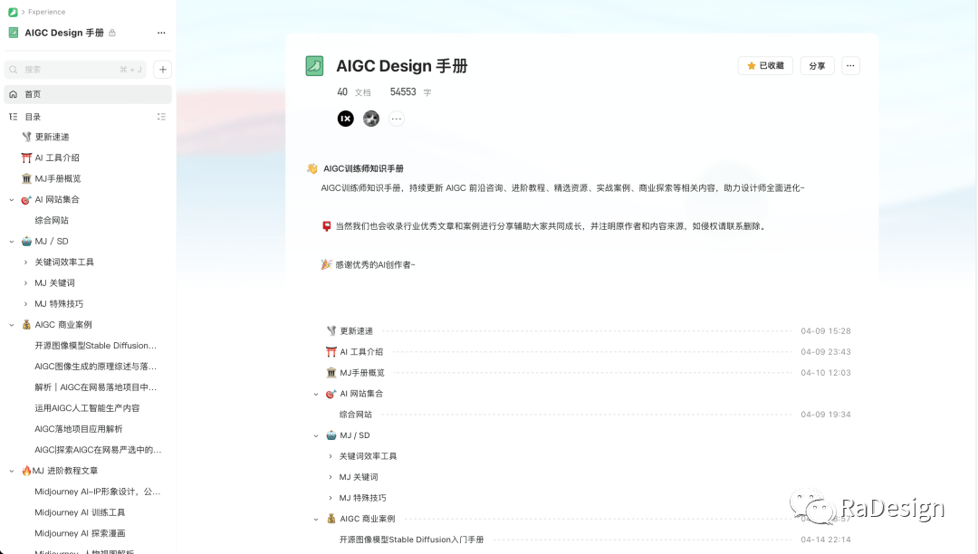Click the second gray member avatar
The width and height of the screenshot is (978, 554).
click(371, 119)
